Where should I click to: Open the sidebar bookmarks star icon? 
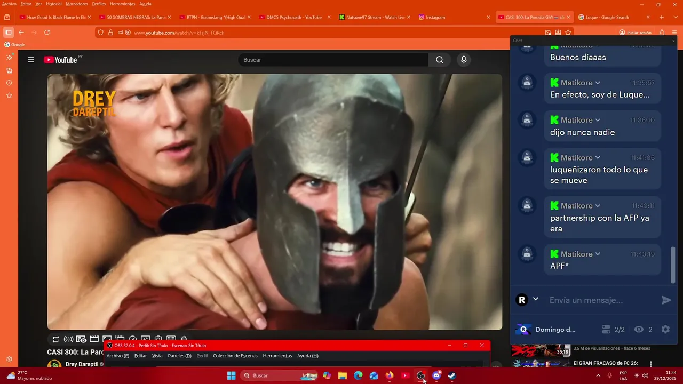tap(9, 95)
